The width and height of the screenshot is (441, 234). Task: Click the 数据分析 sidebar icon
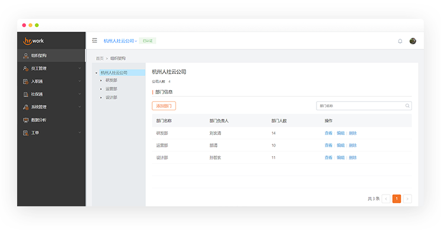(26, 120)
